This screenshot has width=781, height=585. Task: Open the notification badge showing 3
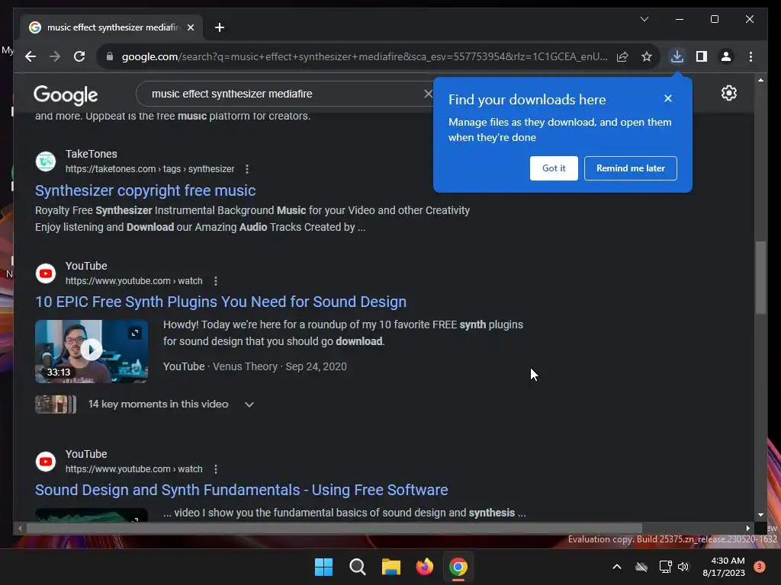coord(760,566)
